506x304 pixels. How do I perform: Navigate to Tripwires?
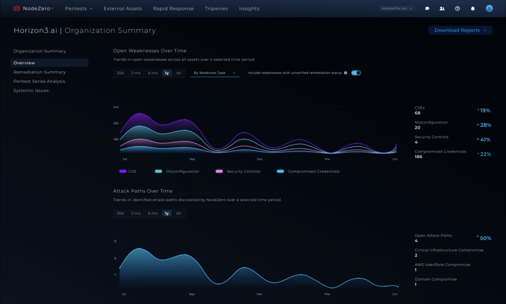[x=216, y=9]
